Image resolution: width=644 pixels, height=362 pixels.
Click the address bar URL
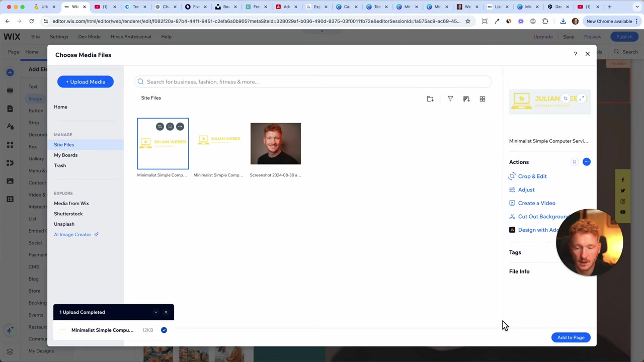click(x=257, y=21)
